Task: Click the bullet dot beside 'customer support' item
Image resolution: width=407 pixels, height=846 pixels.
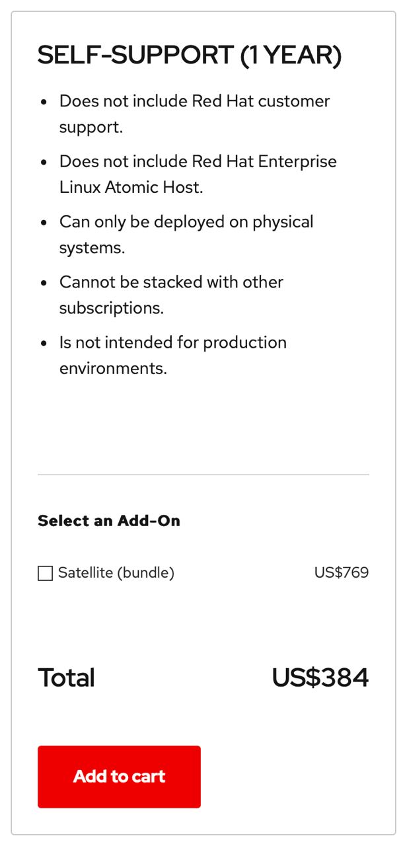Action: coord(44,102)
